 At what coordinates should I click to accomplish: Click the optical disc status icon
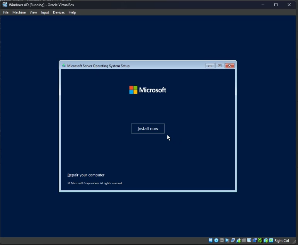[x=216, y=240]
